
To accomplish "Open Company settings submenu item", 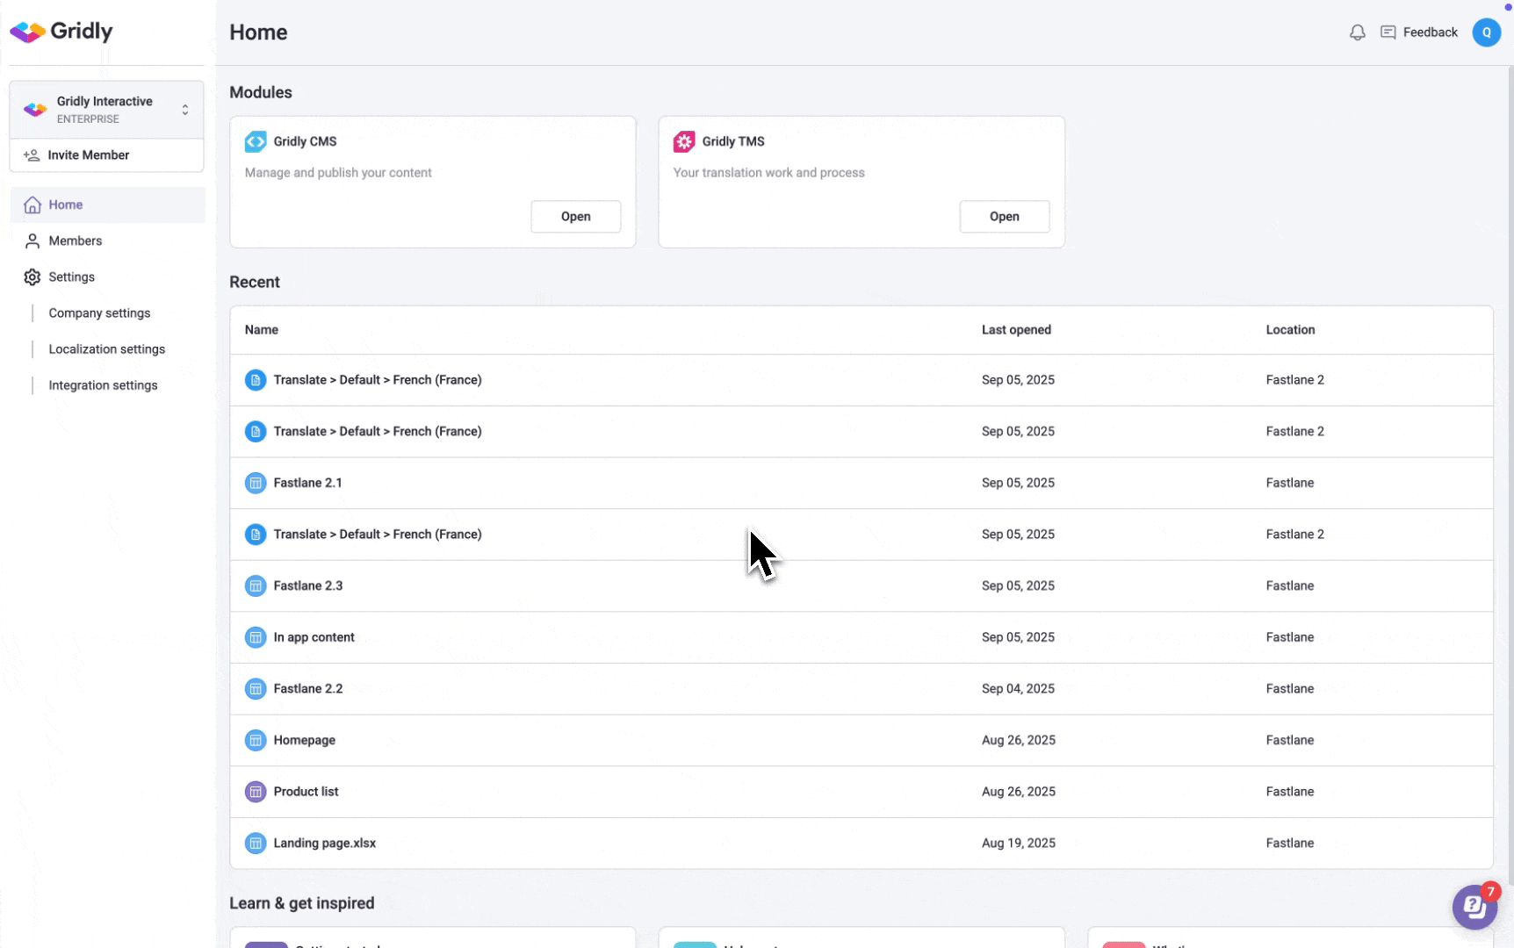I will 99,313.
